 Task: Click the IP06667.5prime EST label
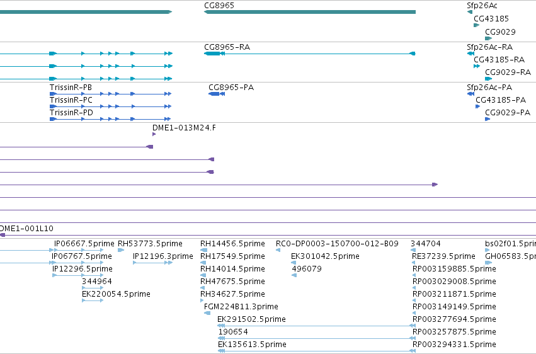click(x=84, y=244)
